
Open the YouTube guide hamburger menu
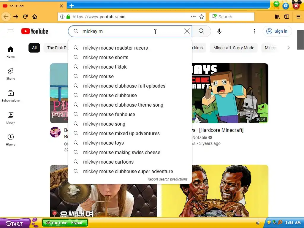click(x=11, y=31)
